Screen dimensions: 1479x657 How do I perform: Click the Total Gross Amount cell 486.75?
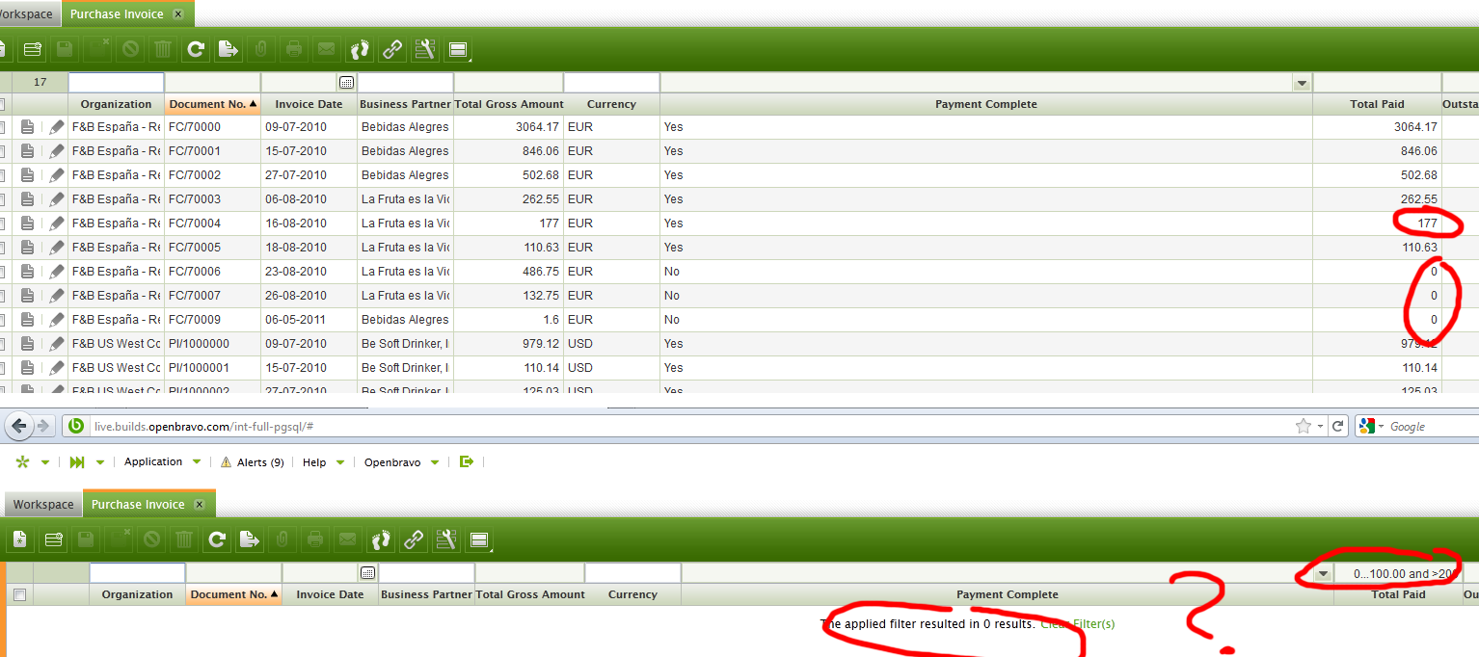tap(508, 272)
